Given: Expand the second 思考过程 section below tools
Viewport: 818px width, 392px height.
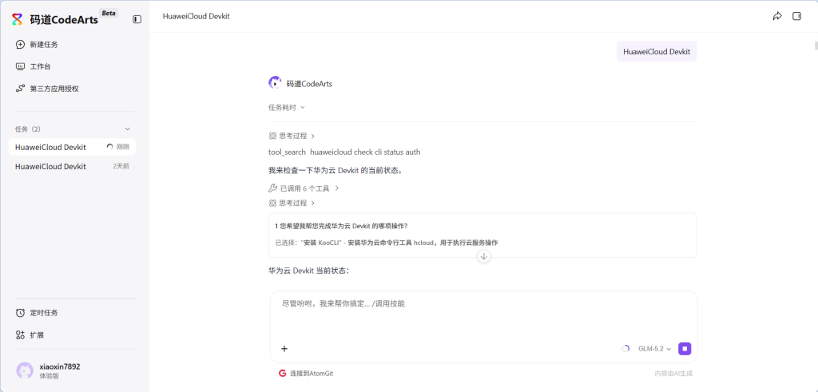Looking at the screenshot, I should (292, 203).
